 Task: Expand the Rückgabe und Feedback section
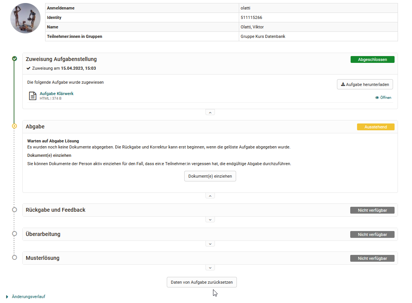(210, 220)
